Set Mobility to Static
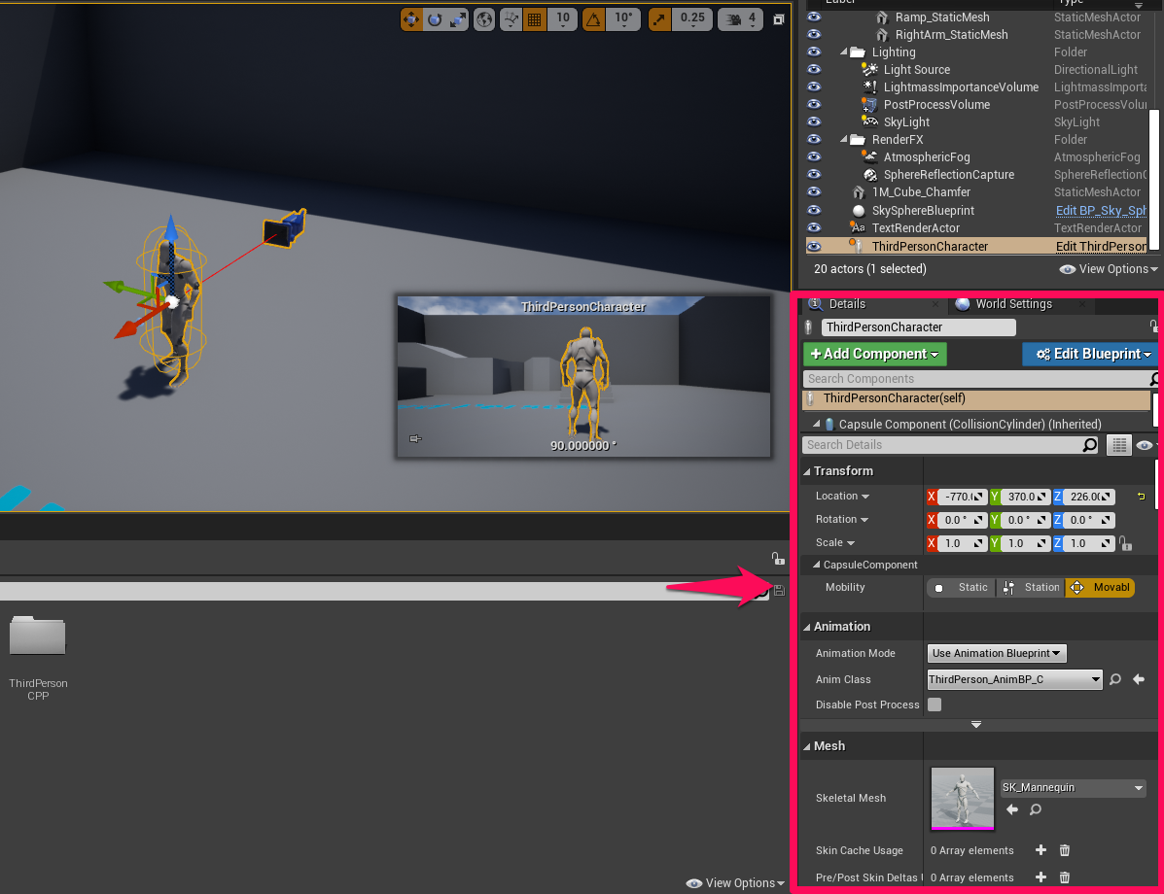 [962, 588]
